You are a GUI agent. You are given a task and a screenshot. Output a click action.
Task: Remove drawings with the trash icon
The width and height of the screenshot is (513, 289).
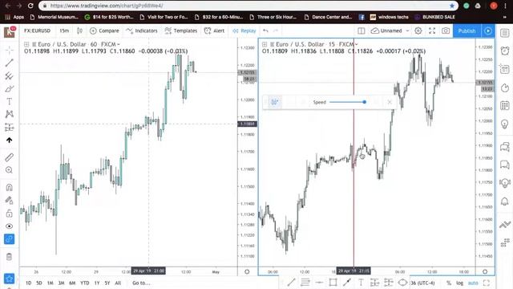9,257
